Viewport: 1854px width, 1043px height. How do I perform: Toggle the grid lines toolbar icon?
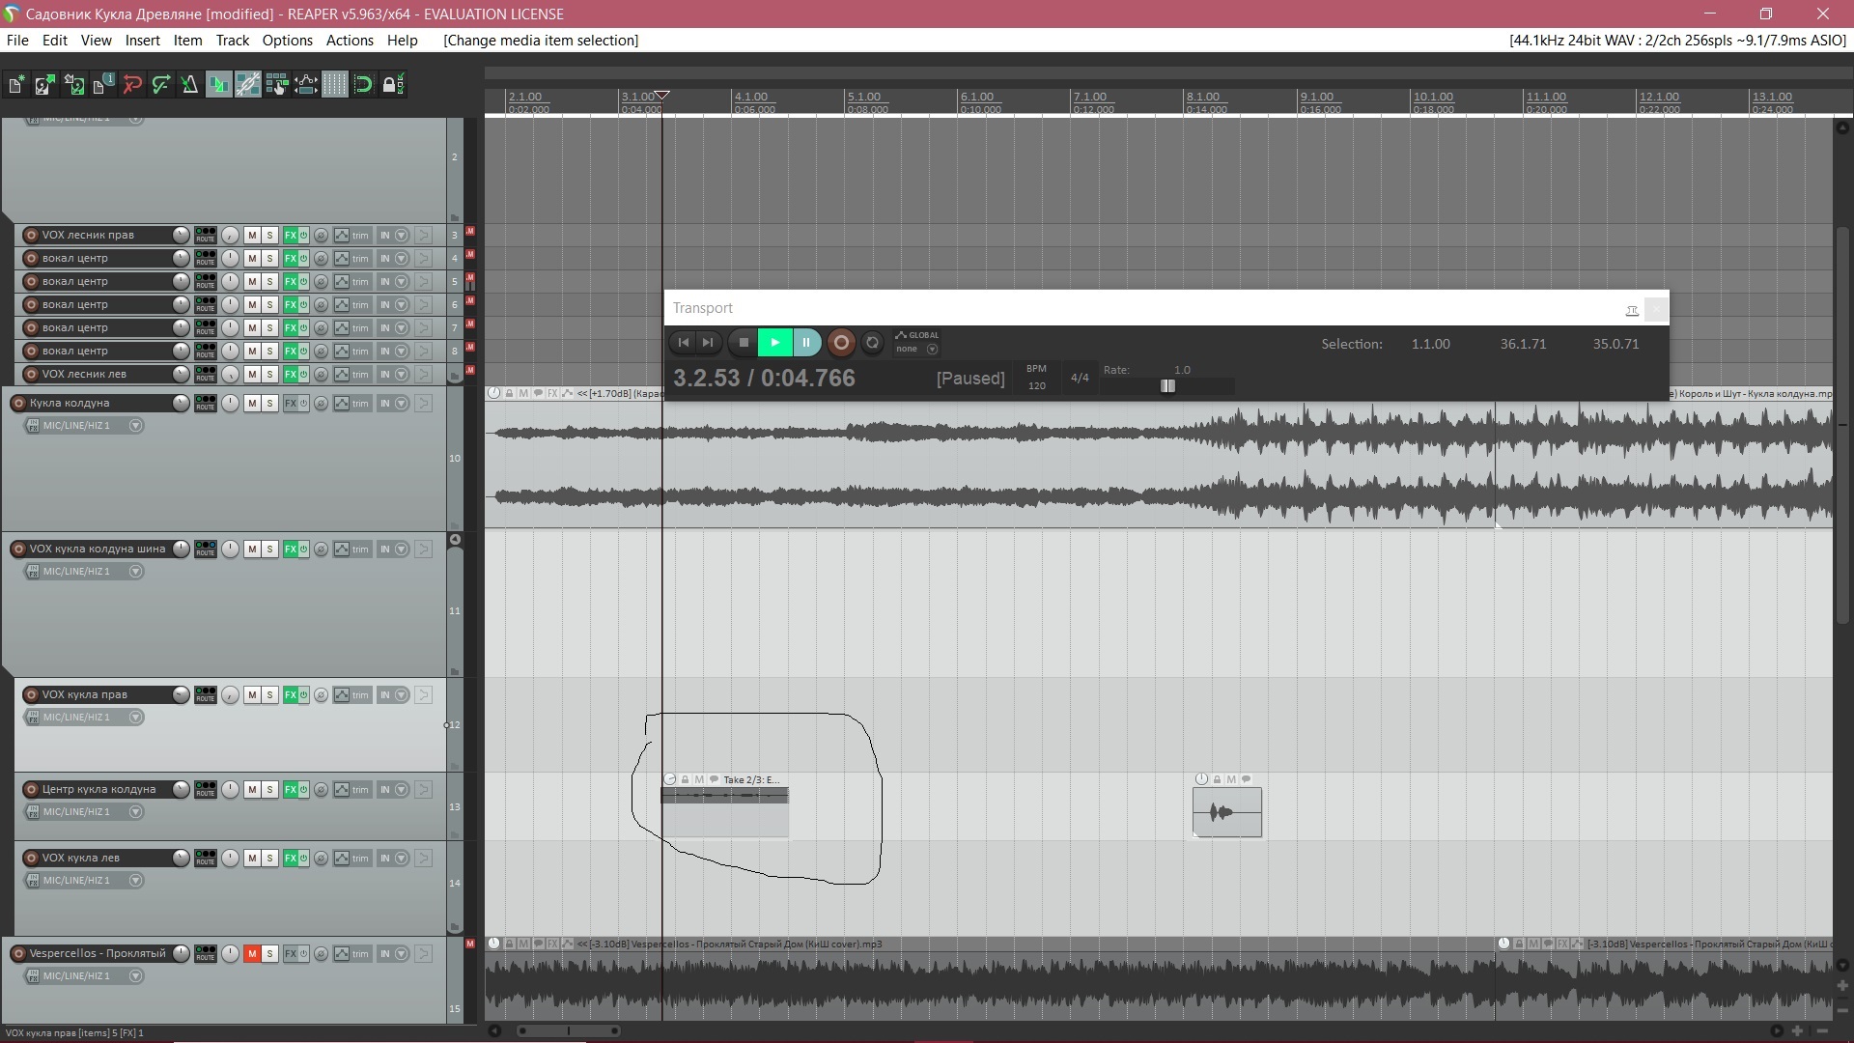click(x=334, y=85)
